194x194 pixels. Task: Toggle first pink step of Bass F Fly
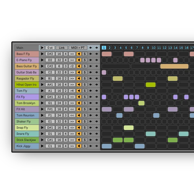[x=107, y=54]
